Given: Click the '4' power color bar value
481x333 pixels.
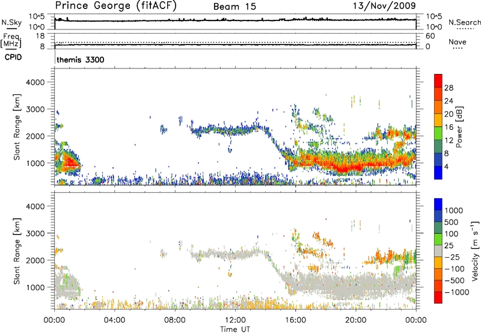Looking at the screenshot, I should (x=446, y=166).
